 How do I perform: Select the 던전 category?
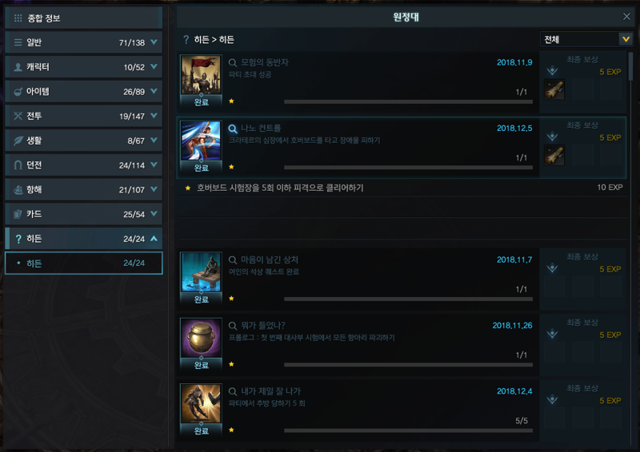click(84, 165)
